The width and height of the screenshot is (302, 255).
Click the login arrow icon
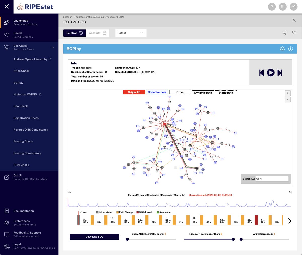294,7
